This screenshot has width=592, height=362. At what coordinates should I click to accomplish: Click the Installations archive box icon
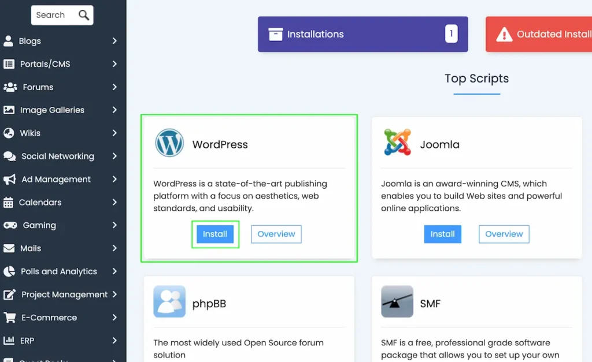tap(276, 34)
